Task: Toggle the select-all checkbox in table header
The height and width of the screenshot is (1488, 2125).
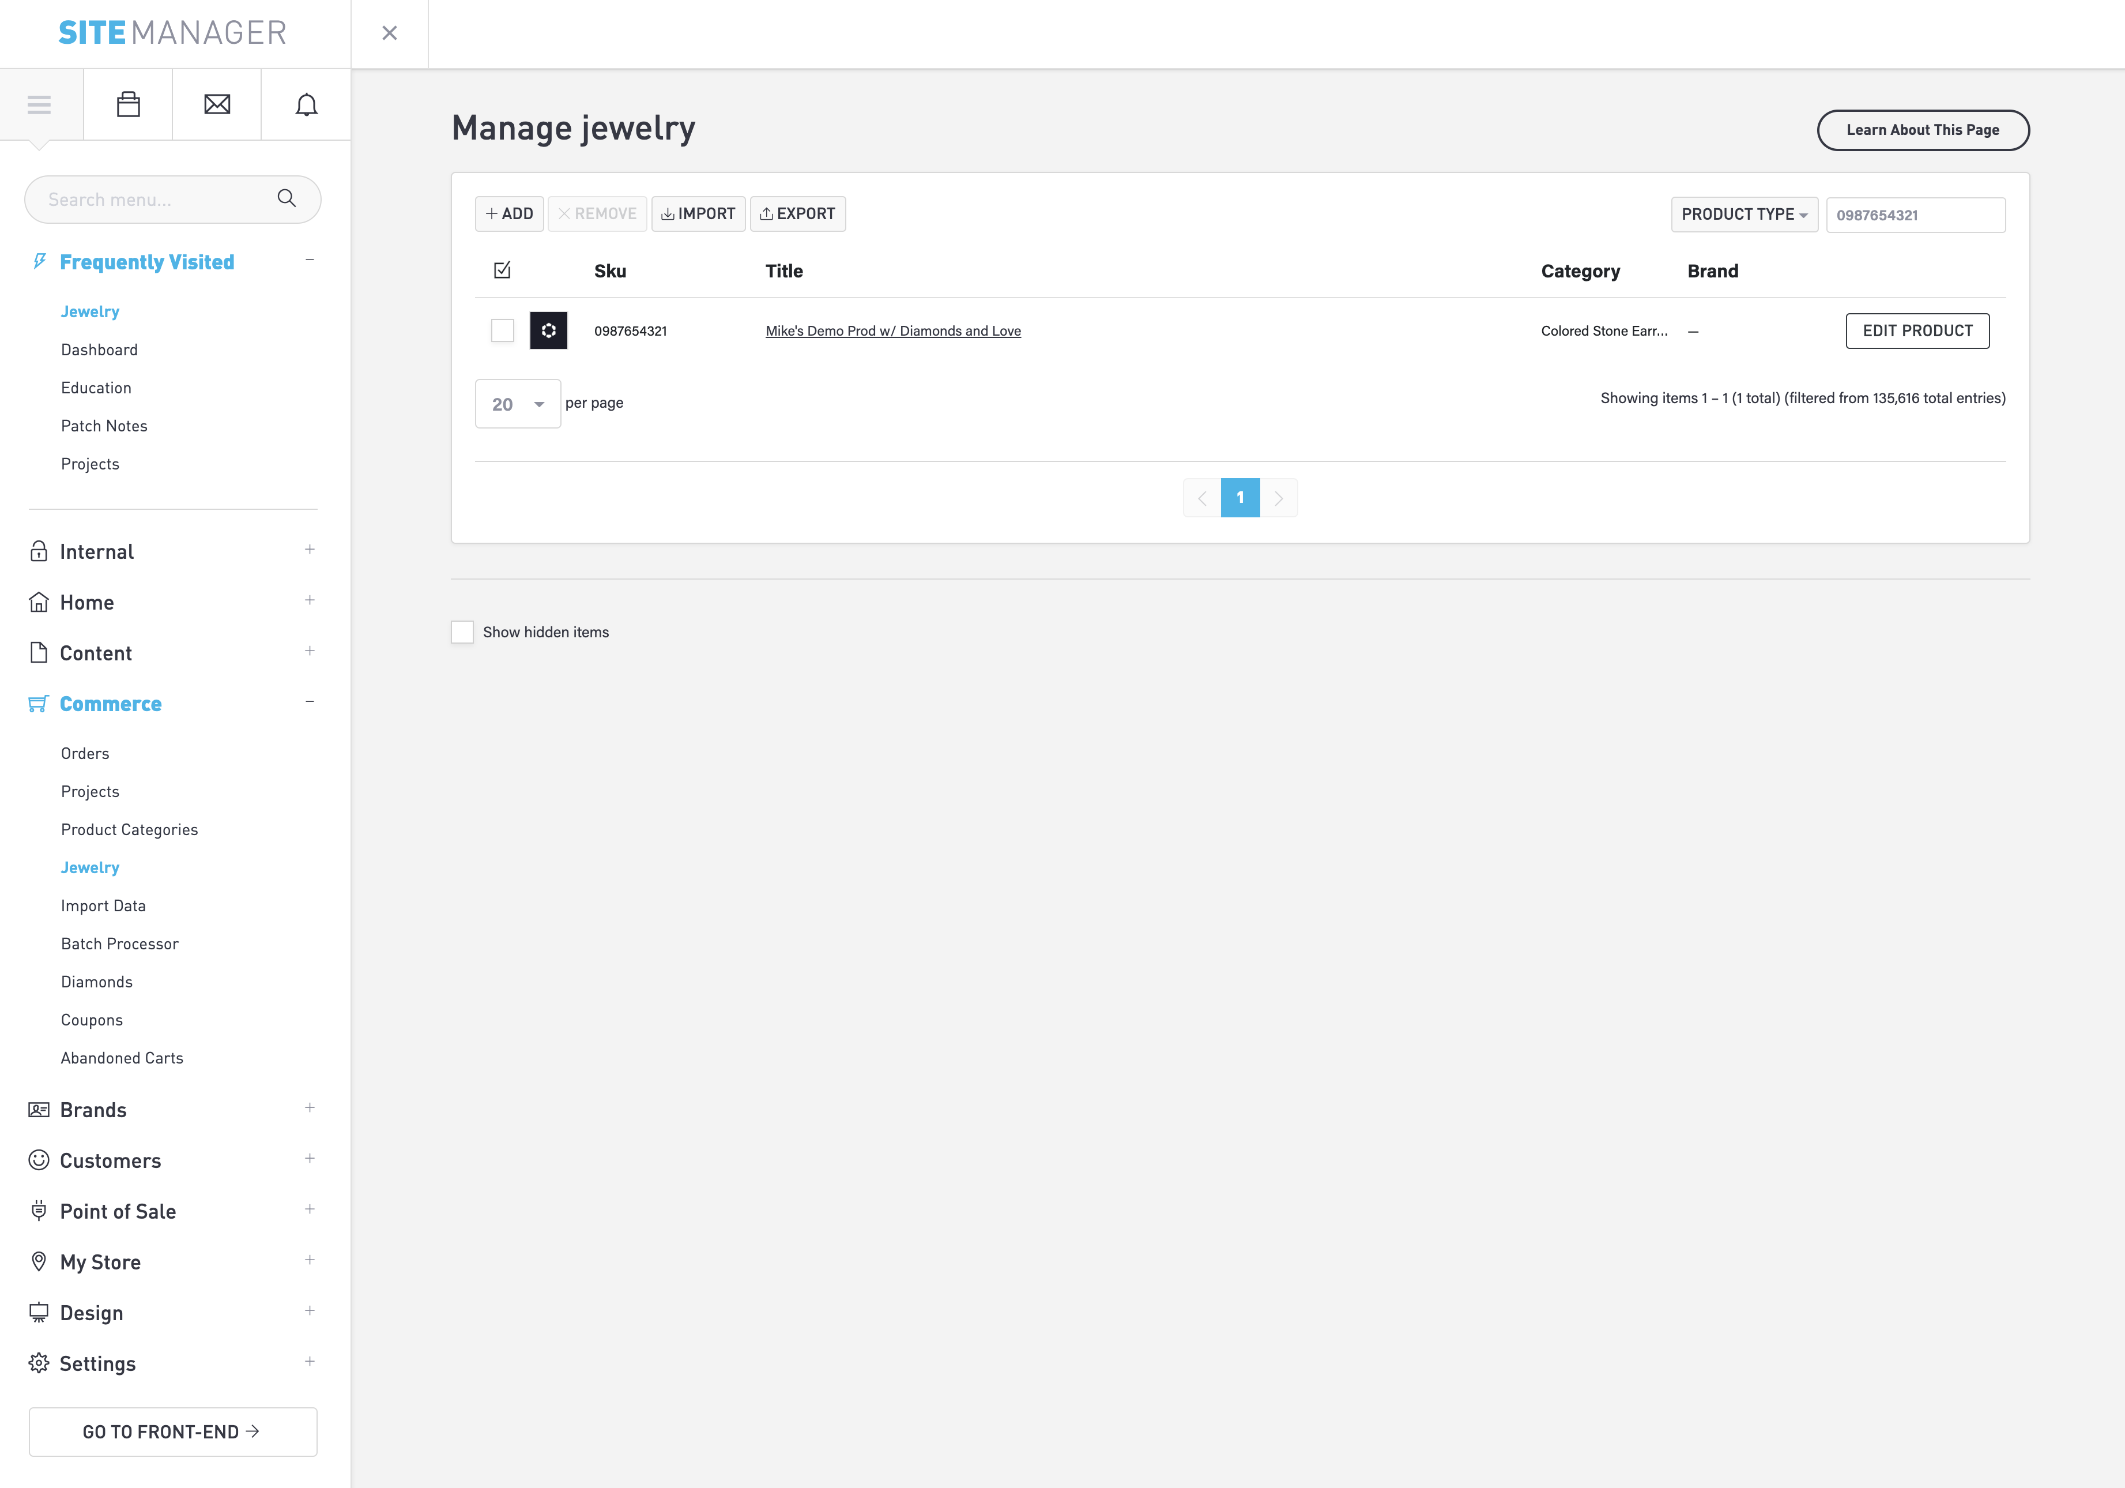Action: coord(503,270)
